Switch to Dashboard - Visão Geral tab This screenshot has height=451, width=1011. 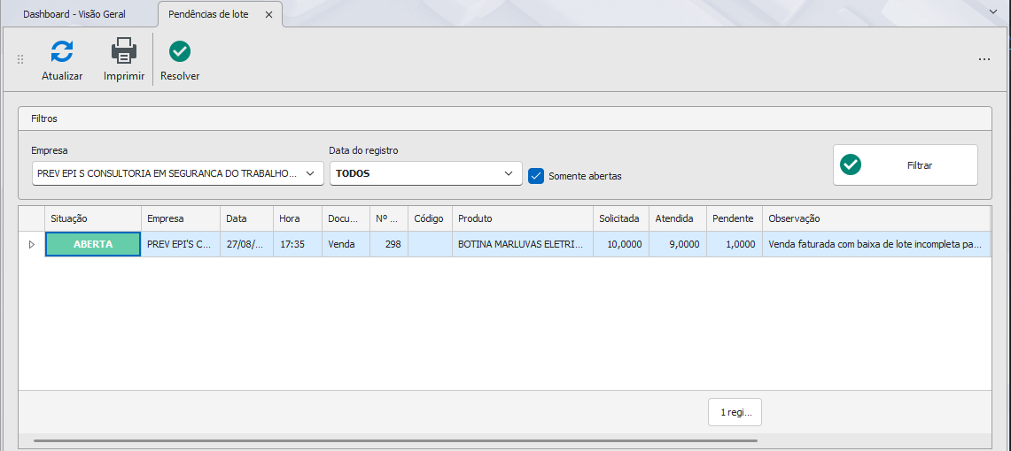click(x=74, y=14)
